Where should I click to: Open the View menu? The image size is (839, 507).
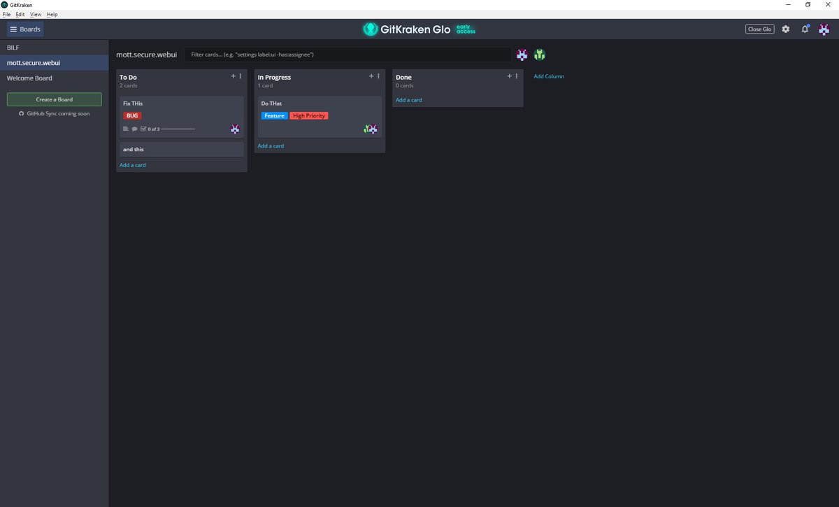coord(35,14)
